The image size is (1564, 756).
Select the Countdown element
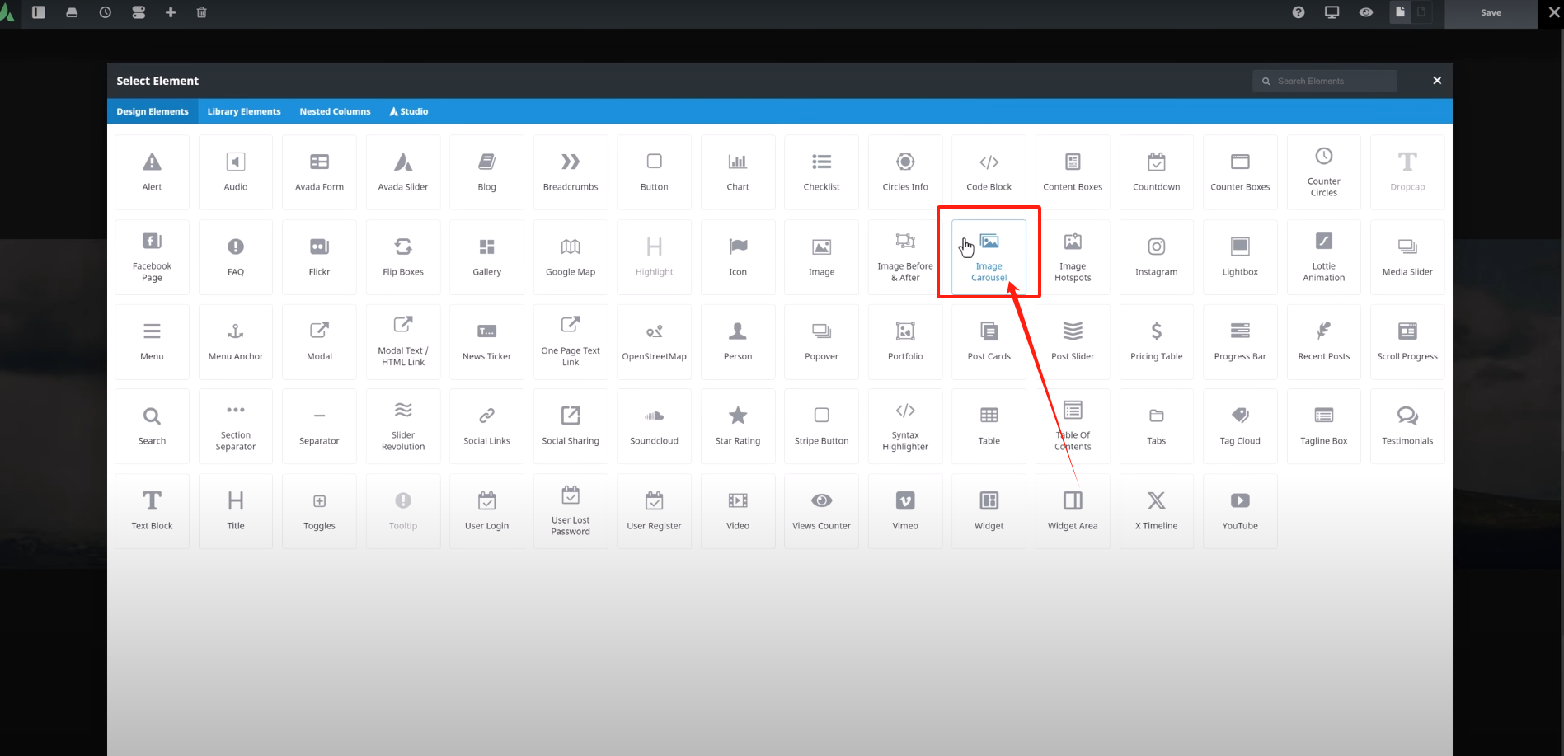(x=1156, y=171)
